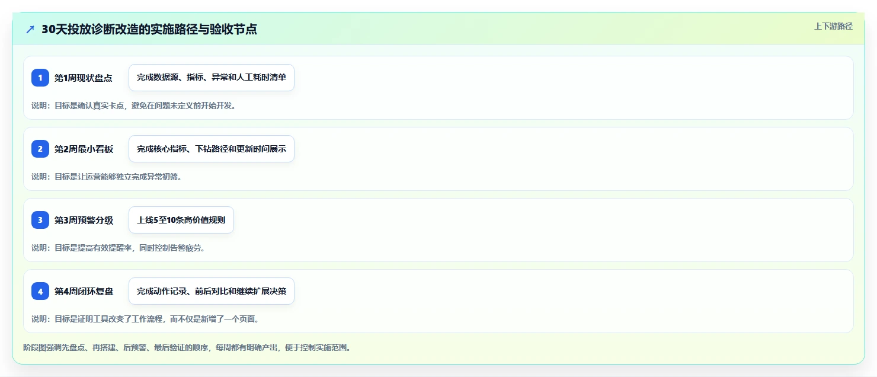Click the note 目标是提高有效提醒率
The image size is (877, 377).
click(x=119, y=248)
